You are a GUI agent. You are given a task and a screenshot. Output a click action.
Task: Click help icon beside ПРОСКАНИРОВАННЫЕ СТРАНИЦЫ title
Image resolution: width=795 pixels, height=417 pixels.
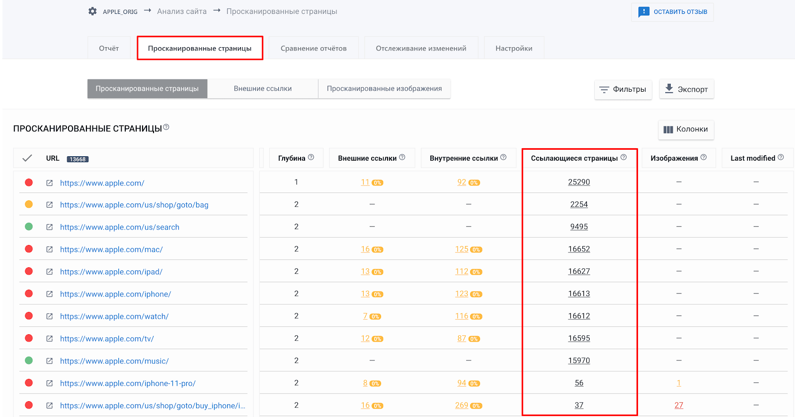click(x=166, y=127)
